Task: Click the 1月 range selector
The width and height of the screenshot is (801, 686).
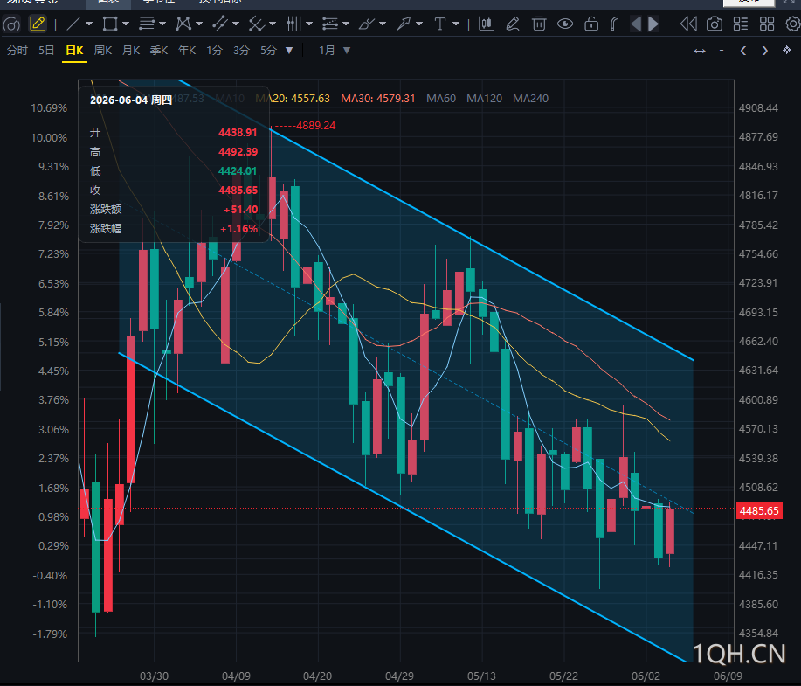Action: click(x=327, y=51)
